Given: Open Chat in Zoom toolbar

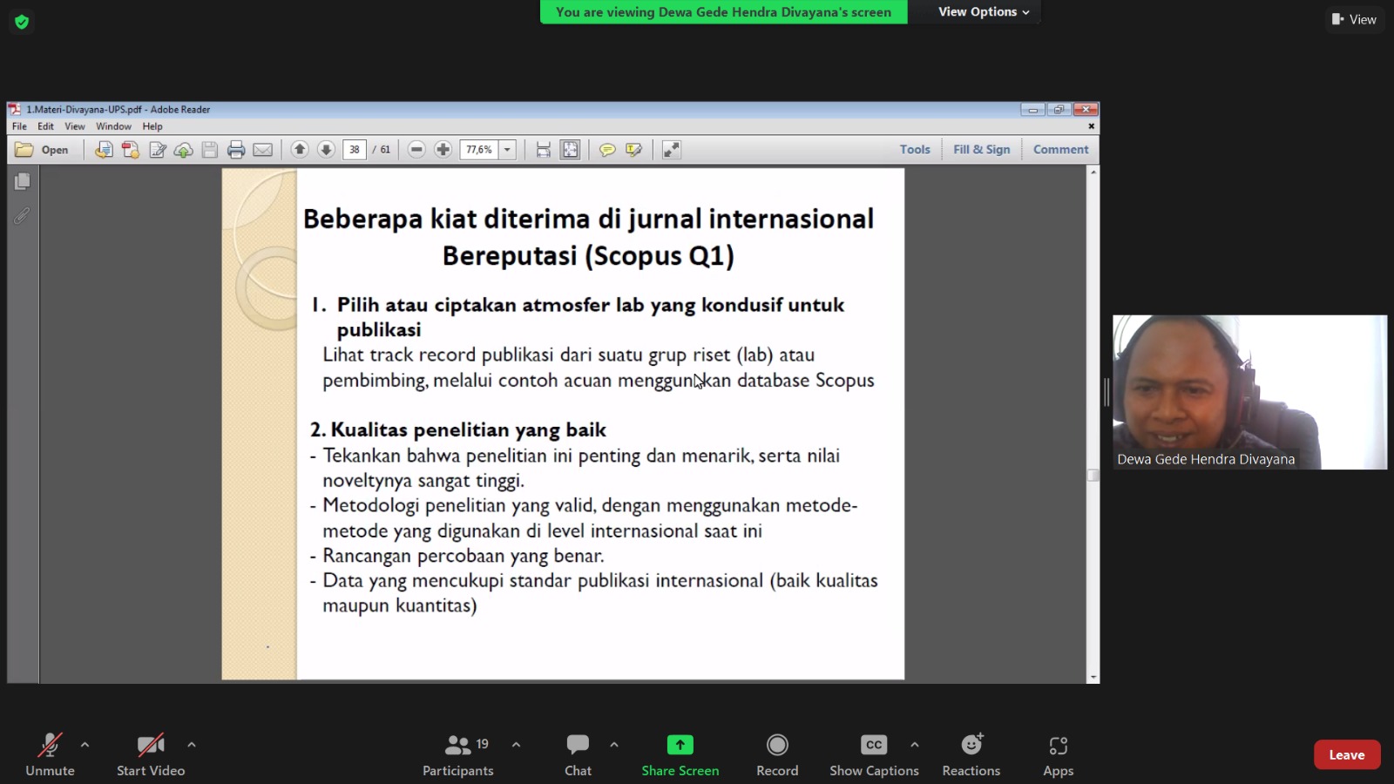Looking at the screenshot, I should click(578, 754).
